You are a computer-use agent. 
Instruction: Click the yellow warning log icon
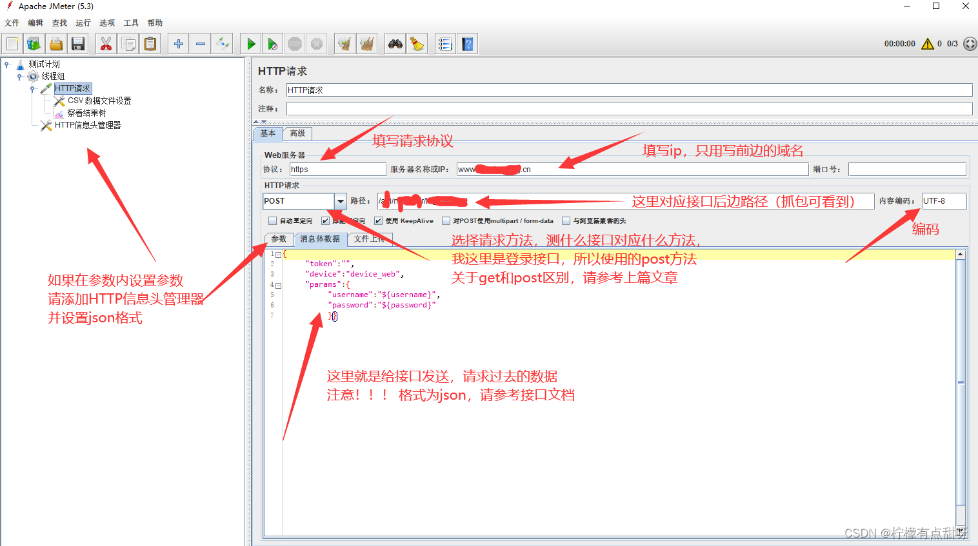(928, 44)
